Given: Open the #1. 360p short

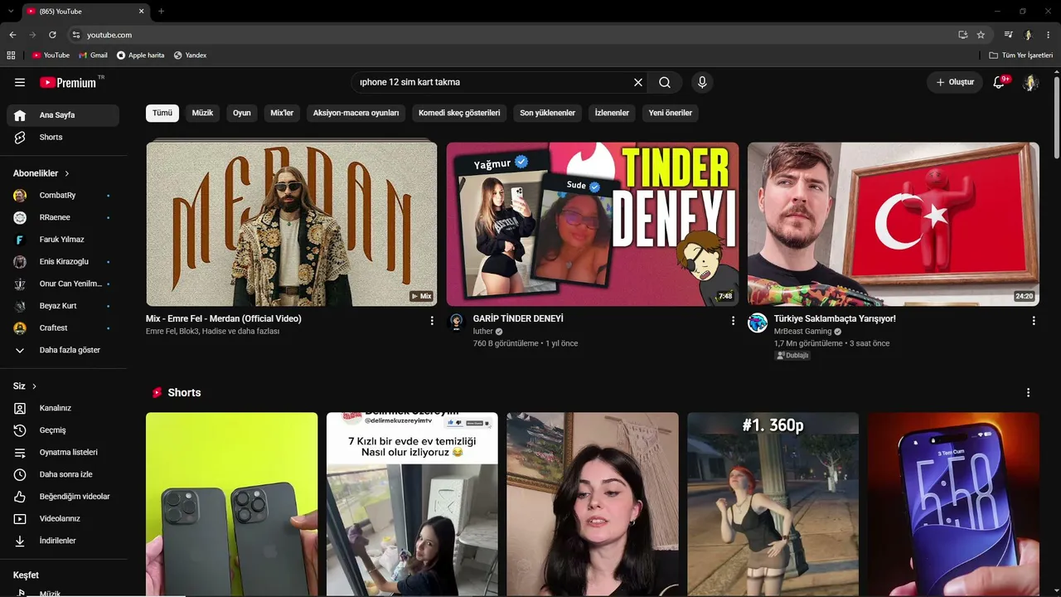Looking at the screenshot, I should pos(773,504).
